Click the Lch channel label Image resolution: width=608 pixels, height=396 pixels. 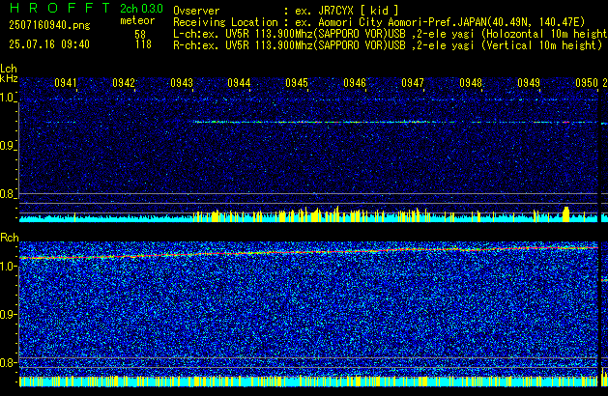click(9, 69)
